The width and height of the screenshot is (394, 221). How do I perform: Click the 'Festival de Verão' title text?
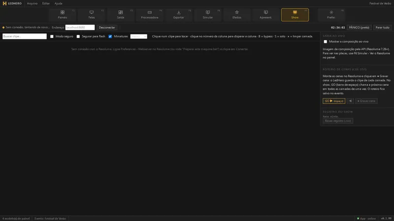(380, 3)
